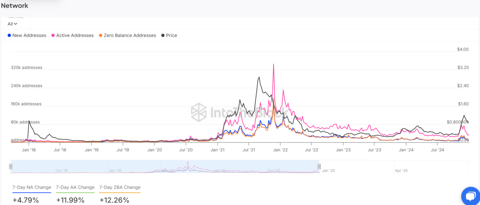
Task: Select the 7-Day ZBA Change tab
Action: 120,188
